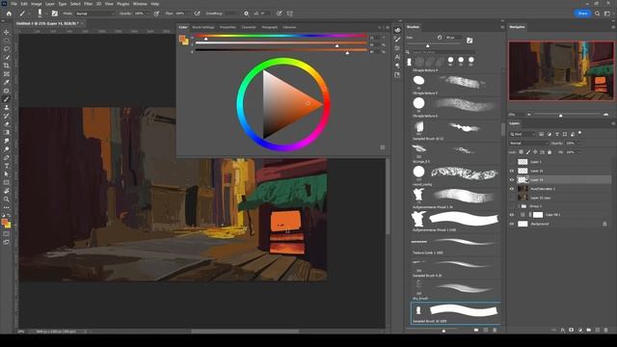Screen dimensions: 617x347
Task: Click the brush size value field
Action: [453, 38]
